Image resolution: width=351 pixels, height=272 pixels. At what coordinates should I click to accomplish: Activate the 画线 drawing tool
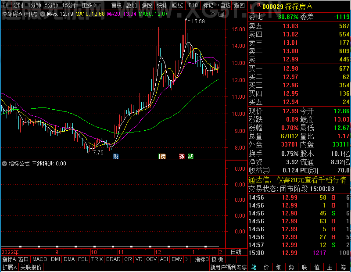(x=178, y=5)
